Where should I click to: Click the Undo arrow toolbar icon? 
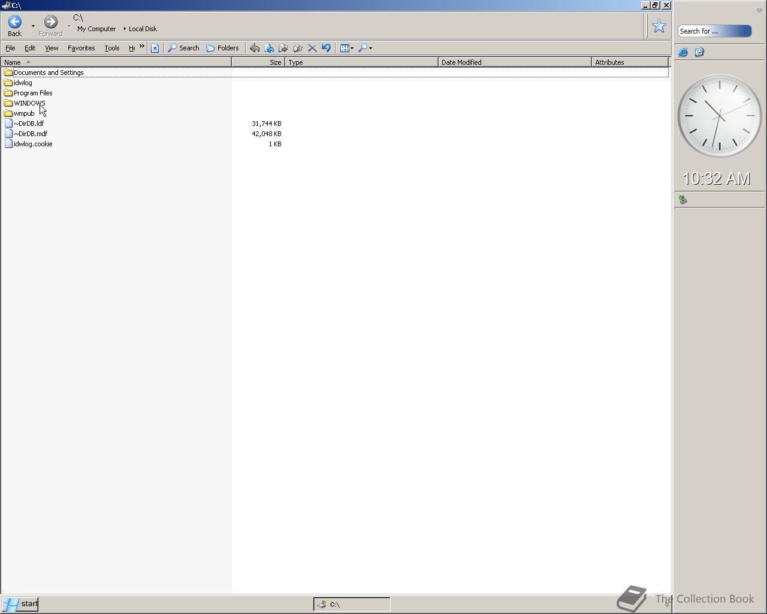click(x=326, y=48)
